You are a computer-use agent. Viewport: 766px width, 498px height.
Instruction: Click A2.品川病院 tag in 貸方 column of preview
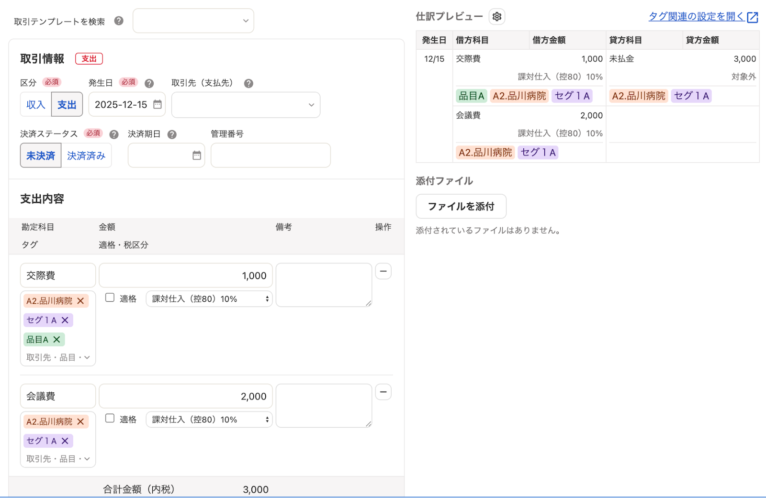pyautogui.click(x=639, y=96)
